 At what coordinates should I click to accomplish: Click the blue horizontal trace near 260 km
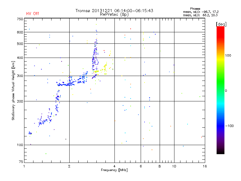click(x=66, y=84)
